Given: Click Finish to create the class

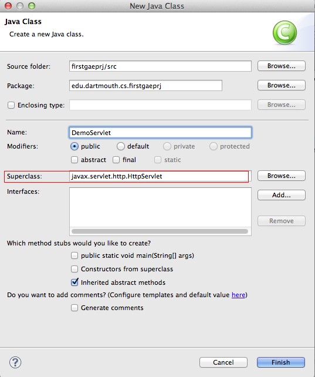Looking at the screenshot, I should pyautogui.click(x=281, y=362).
